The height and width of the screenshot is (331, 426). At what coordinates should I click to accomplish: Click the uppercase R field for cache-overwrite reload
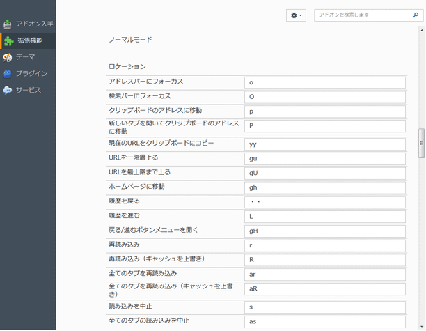click(325, 260)
